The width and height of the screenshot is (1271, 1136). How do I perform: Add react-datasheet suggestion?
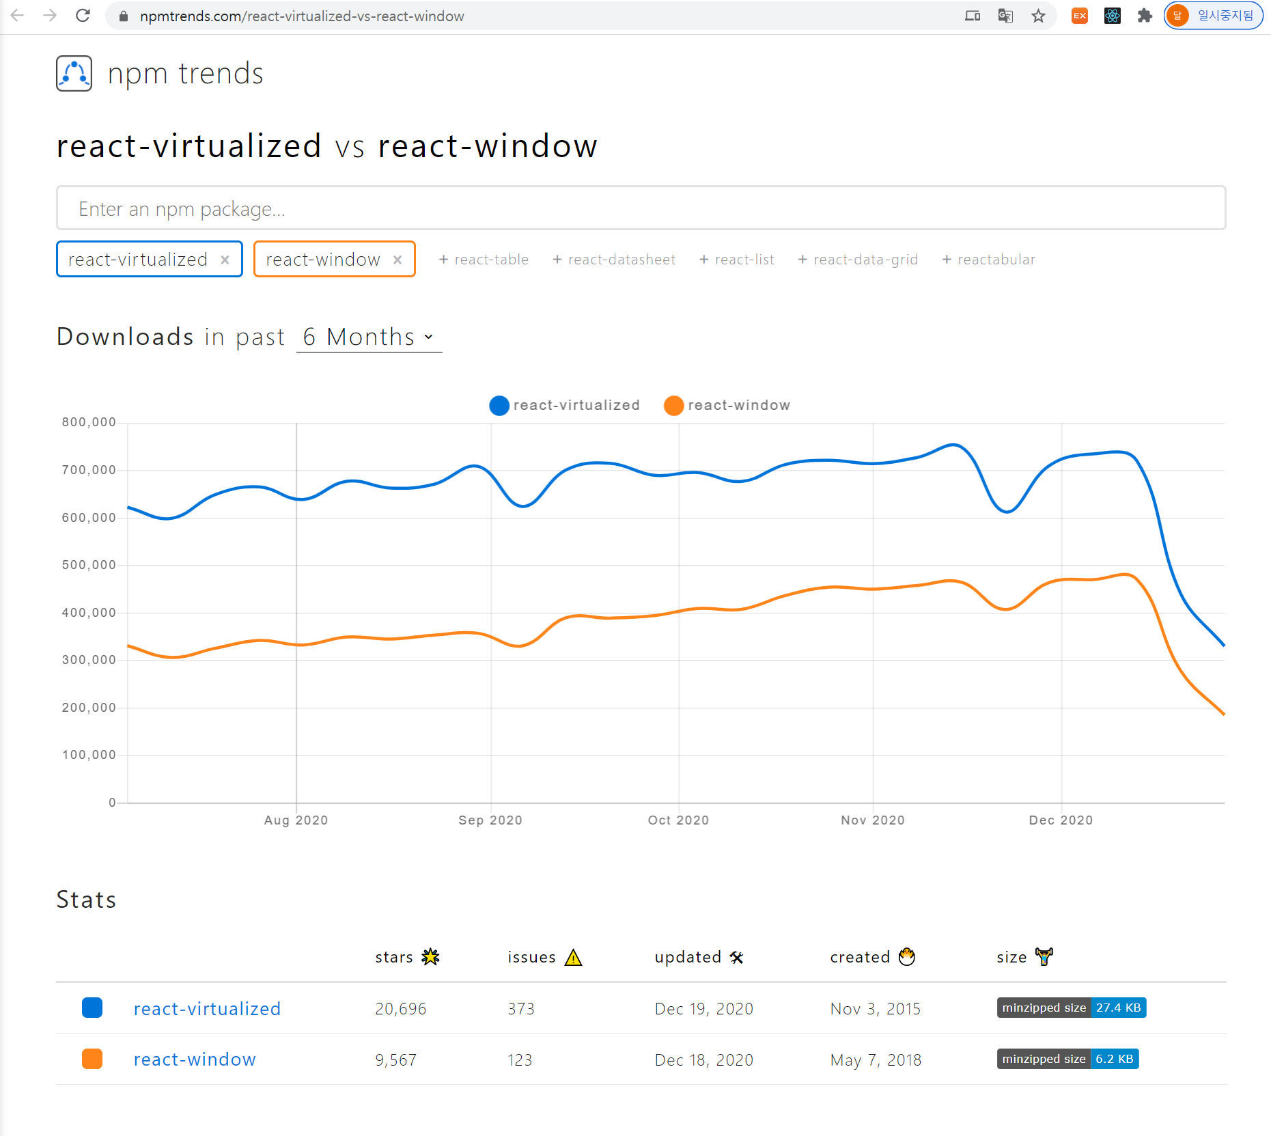coord(613,260)
